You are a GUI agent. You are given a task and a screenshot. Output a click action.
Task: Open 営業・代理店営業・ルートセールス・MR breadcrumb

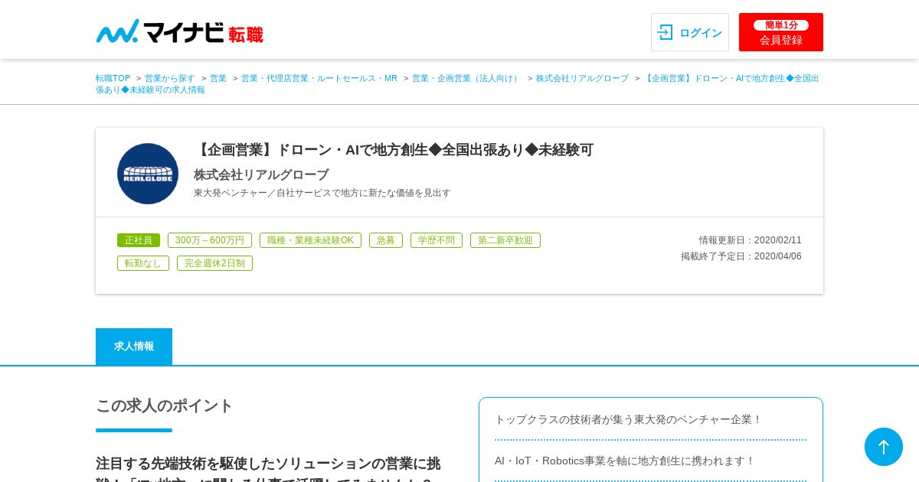(319, 78)
